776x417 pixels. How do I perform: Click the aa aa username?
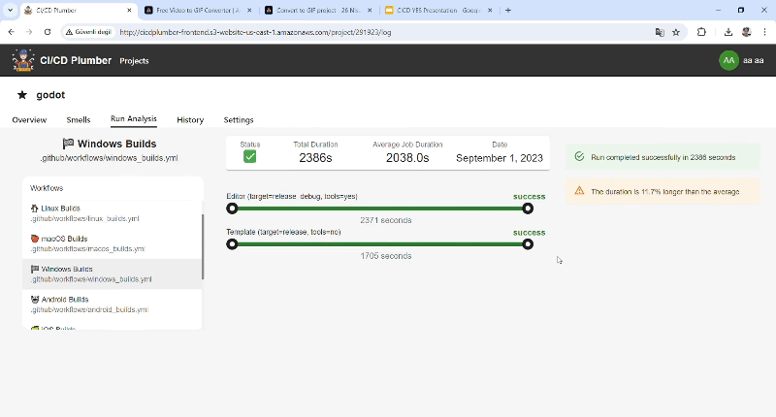(x=754, y=60)
